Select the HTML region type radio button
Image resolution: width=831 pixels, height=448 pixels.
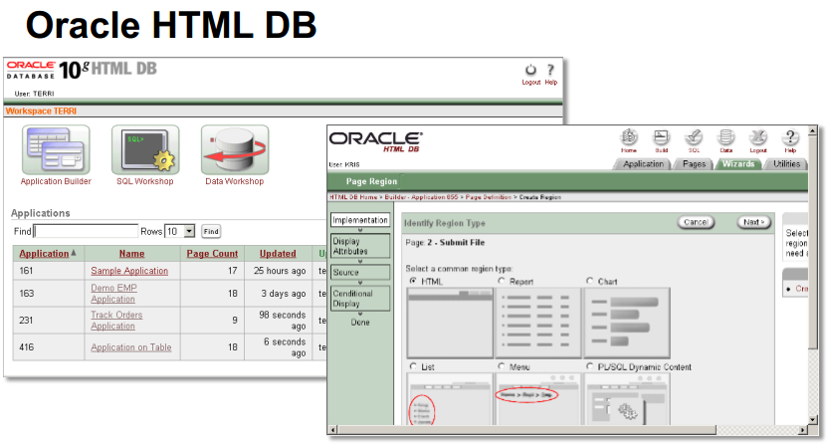(413, 281)
